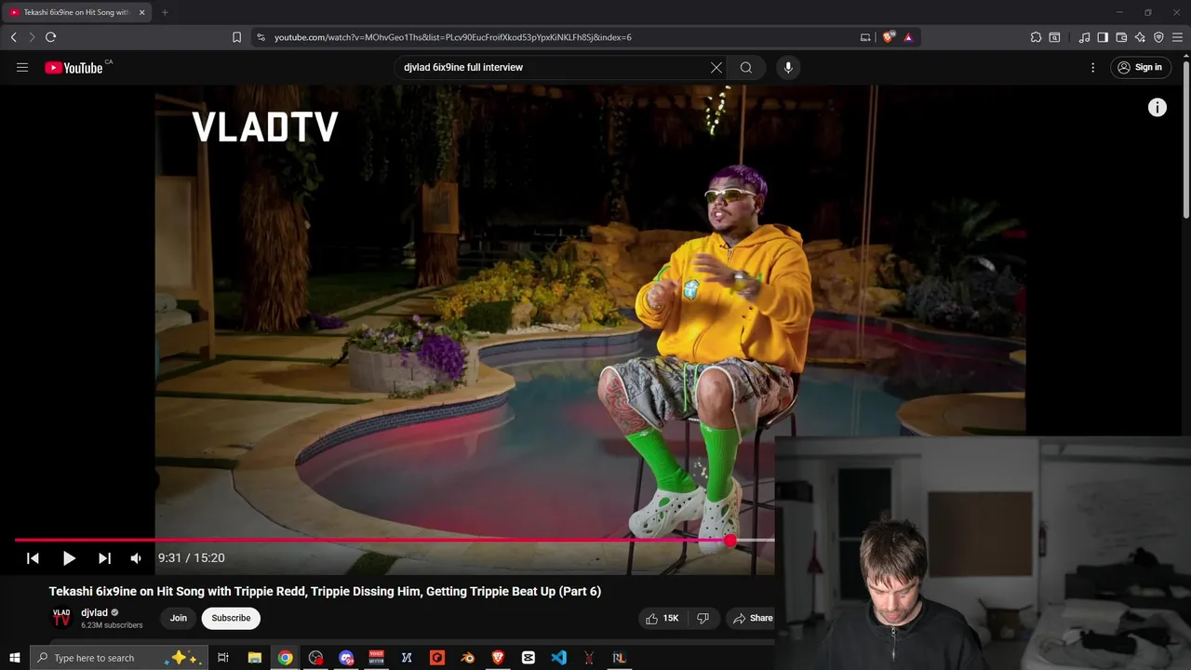The width and height of the screenshot is (1191, 670).
Task: Open YouTube settings three-dot menu
Action: pyautogui.click(x=1093, y=67)
